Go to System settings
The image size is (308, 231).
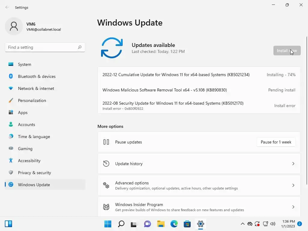tap(45, 64)
